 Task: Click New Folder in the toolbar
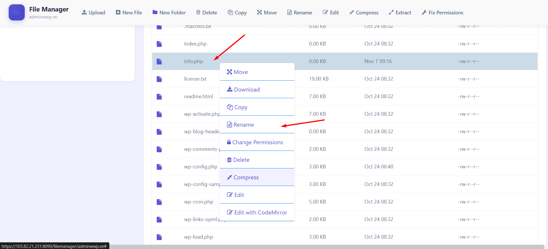click(x=169, y=13)
